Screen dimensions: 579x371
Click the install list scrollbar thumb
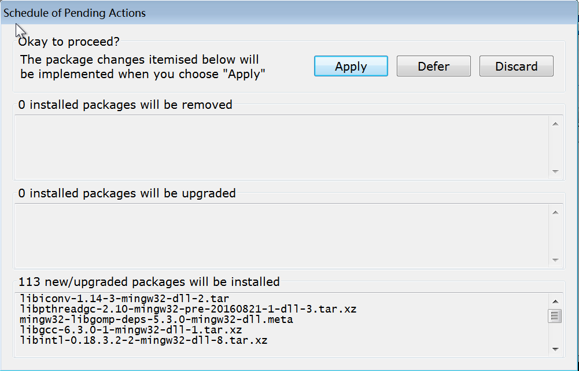pyautogui.click(x=555, y=315)
